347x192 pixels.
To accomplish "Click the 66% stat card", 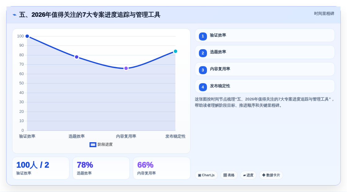I will [161, 168].
